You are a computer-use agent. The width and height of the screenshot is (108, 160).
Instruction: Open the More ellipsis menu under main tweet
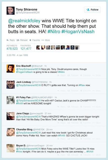pos(43,40)
